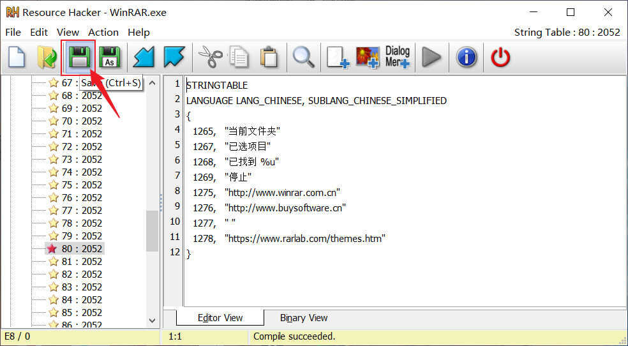Viewport: 628px width, 346px height.
Task: Click the 'String Table : 80 : 2052' label
Action: click(x=567, y=33)
